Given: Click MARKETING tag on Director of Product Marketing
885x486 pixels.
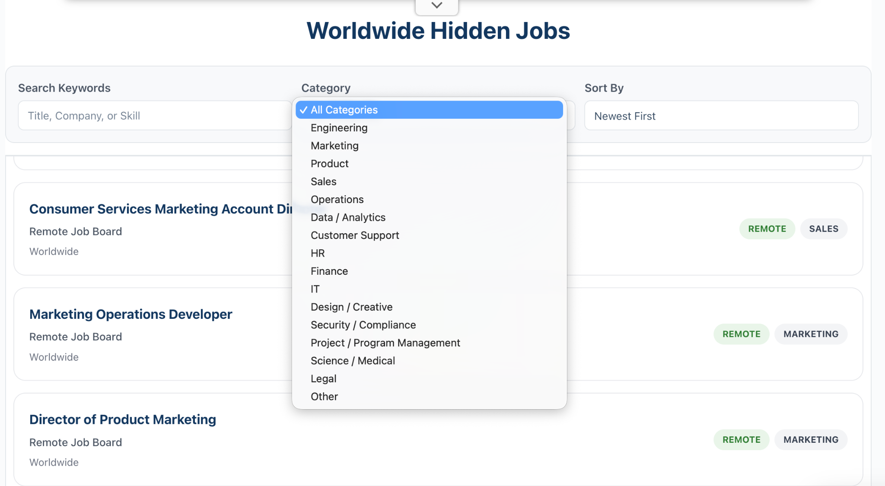Looking at the screenshot, I should (811, 440).
